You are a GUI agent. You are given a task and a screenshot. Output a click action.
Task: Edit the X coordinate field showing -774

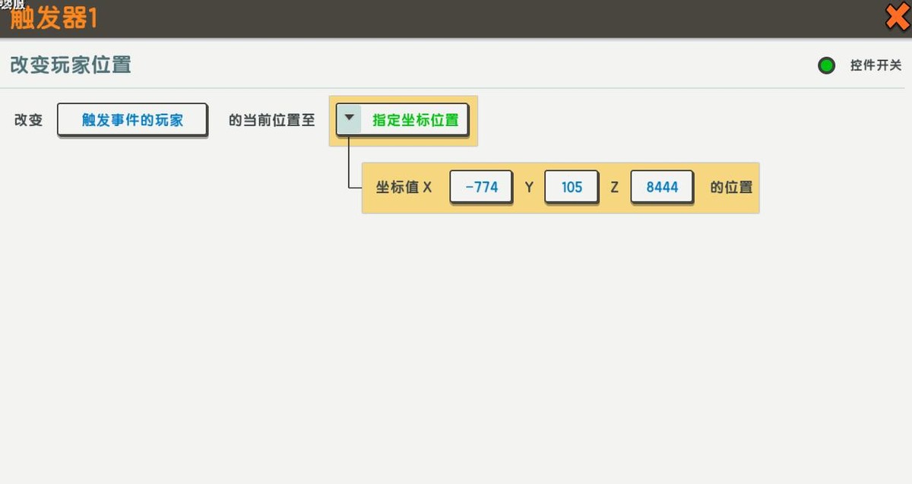pos(481,187)
